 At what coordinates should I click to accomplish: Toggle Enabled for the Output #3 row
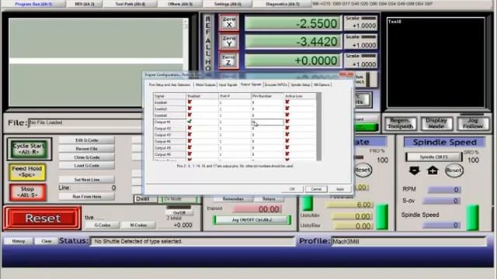tap(189, 135)
